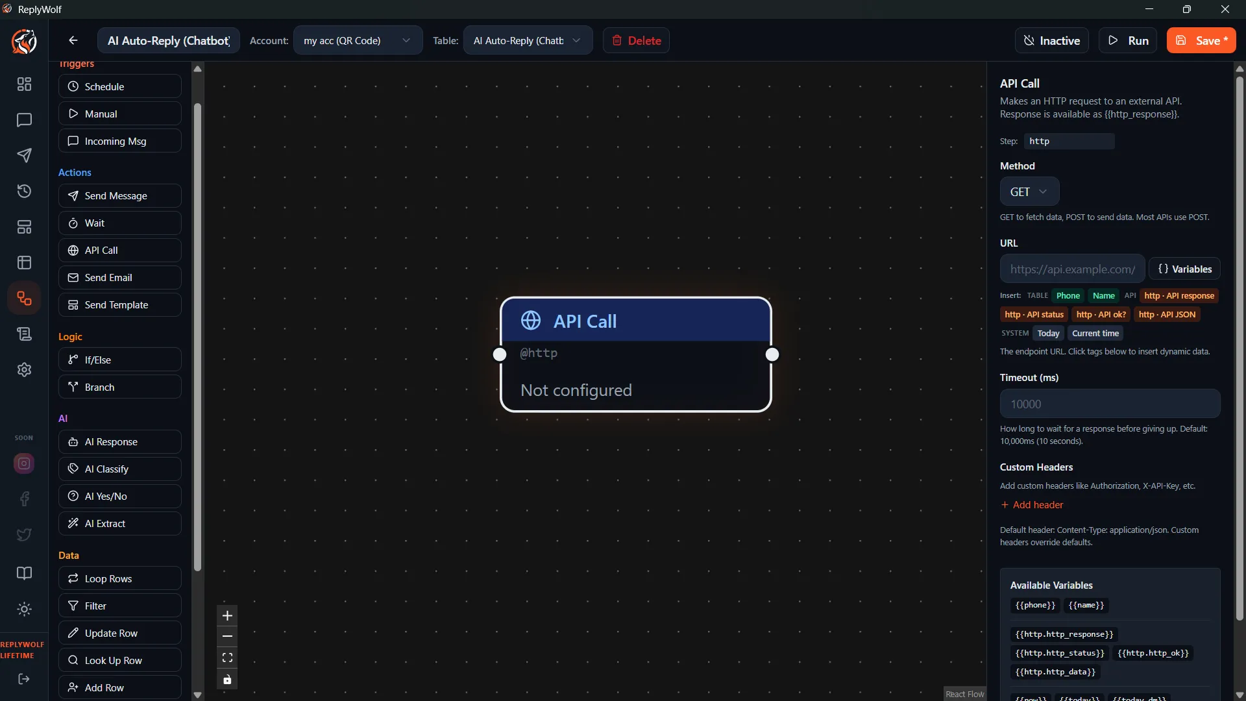Image resolution: width=1246 pixels, height=701 pixels.
Task: Open the Account dropdown
Action: tap(358, 40)
